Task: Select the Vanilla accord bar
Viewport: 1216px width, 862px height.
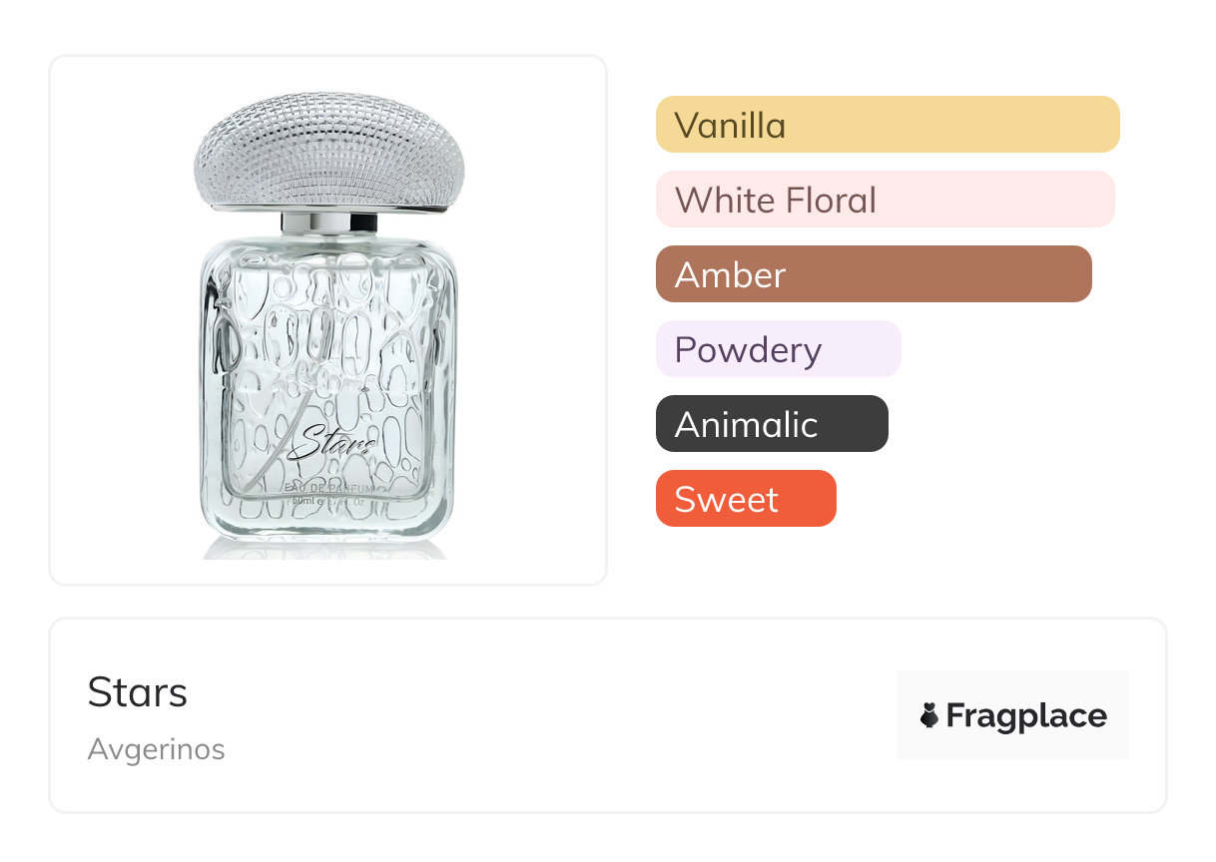Action: pyautogui.click(x=887, y=125)
